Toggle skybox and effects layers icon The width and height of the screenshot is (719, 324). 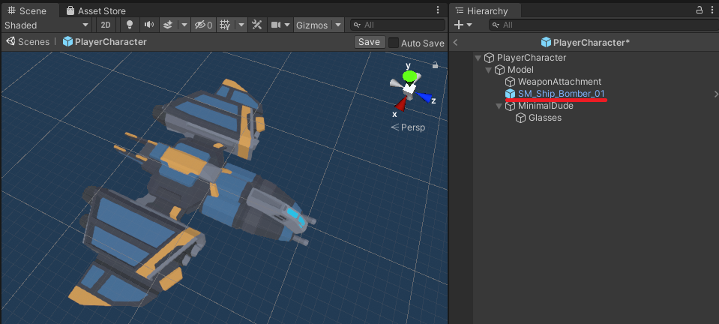(168, 25)
